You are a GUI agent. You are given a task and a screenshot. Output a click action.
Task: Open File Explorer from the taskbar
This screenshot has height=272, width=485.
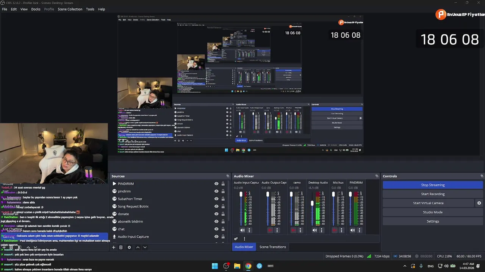237,266
